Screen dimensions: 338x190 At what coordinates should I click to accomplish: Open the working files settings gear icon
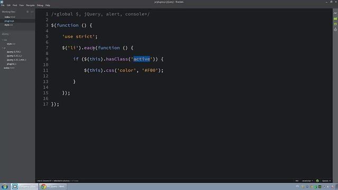tap(27, 12)
